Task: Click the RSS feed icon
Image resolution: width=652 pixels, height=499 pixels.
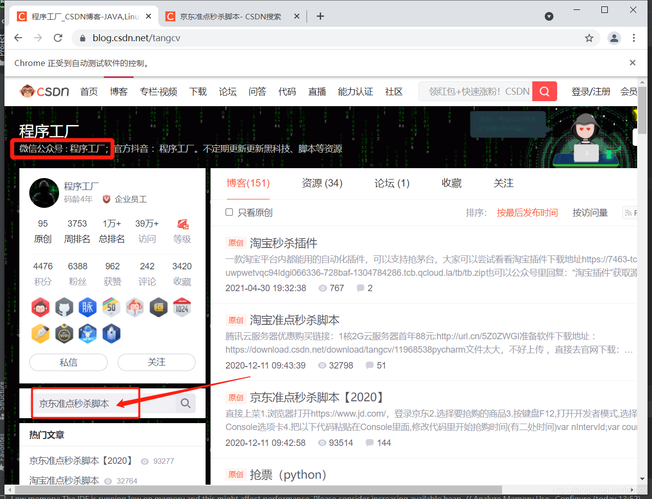Action: (x=629, y=213)
